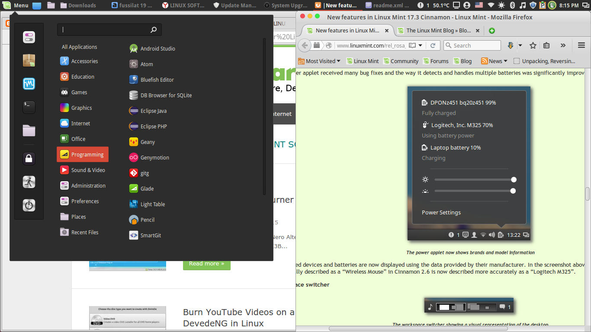The image size is (591, 332).
Task: Focus the Firefox Search box
Action: (472, 45)
